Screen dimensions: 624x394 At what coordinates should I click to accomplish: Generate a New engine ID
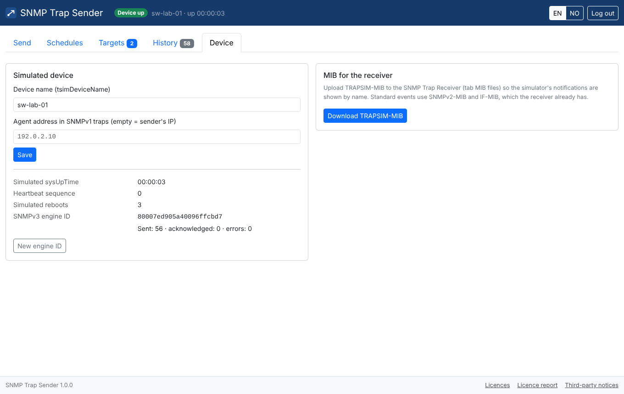[39, 246]
